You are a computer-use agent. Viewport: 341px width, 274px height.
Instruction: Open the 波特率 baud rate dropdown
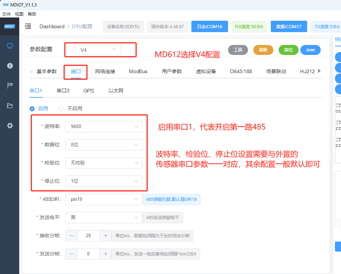104,126
